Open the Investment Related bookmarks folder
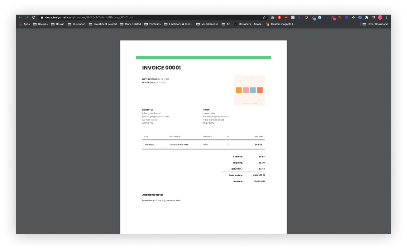The image size is (407, 251). coord(103,24)
